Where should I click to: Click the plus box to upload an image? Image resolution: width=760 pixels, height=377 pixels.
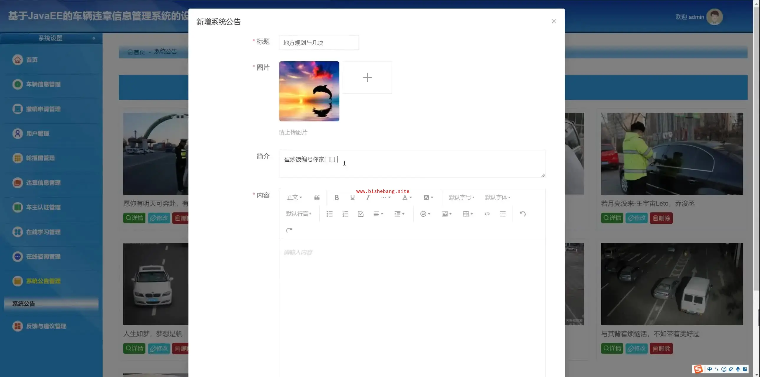(367, 78)
